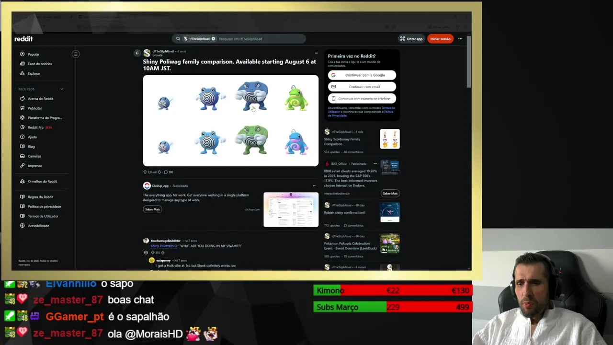Click the ze_master_87 name beside 'boas chat'
613x345 pixels.
68,300
